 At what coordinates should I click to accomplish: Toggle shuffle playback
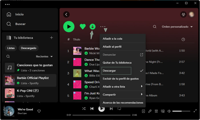pyautogui.click(x=84, y=108)
